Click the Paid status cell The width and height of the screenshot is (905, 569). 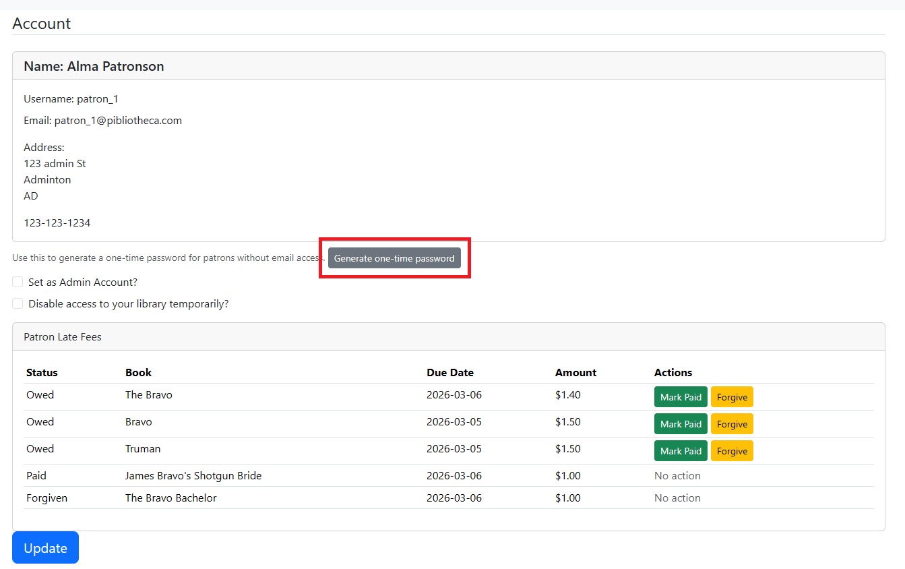click(x=36, y=475)
